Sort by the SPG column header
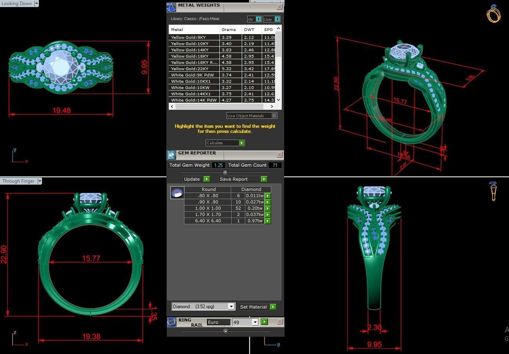This screenshot has height=354, width=509. 269,29
